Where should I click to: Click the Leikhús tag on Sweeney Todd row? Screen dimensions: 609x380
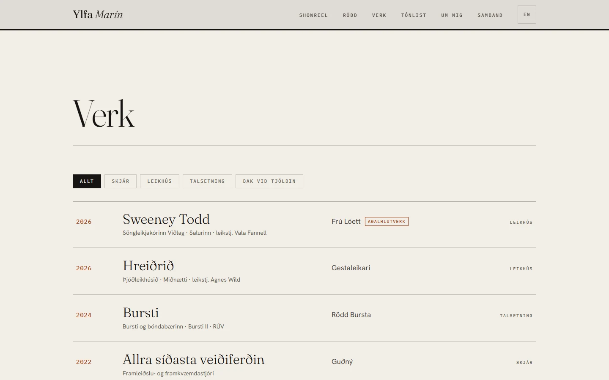[521, 222]
